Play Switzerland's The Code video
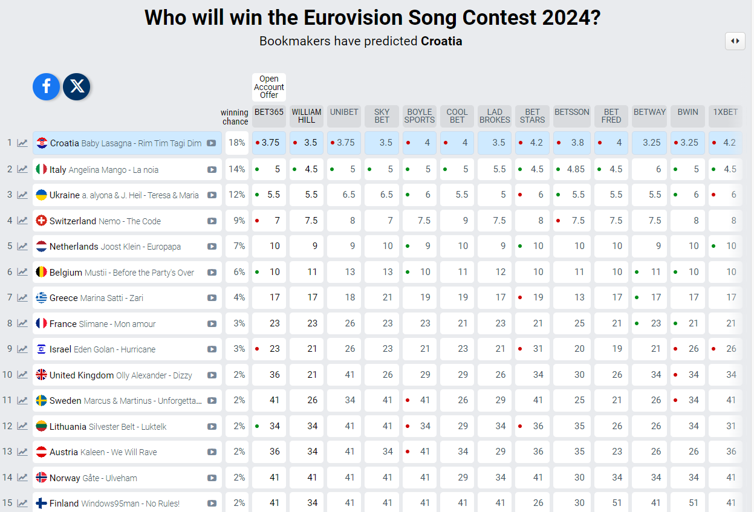This screenshot has width=754, height=512. [212, 221]
